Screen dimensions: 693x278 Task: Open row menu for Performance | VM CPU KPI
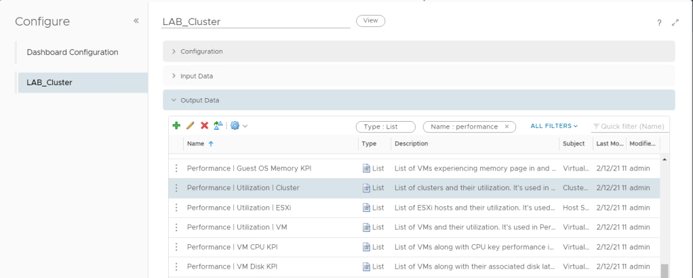point(176,247)
